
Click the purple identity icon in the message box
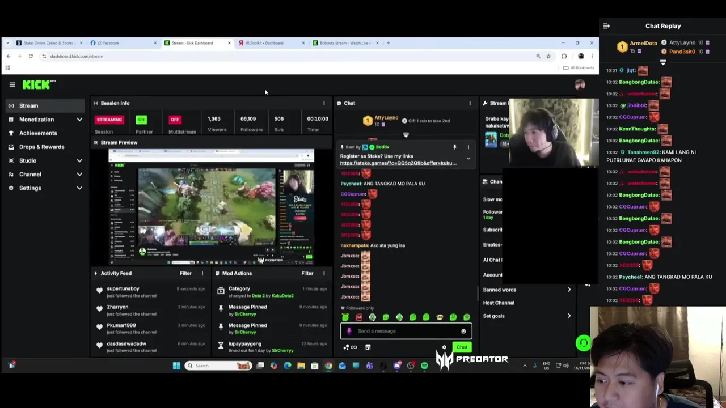349,331
